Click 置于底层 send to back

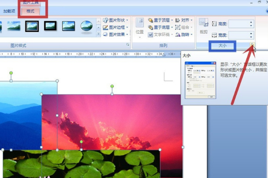pyautogui.click(x=159, y=27)
